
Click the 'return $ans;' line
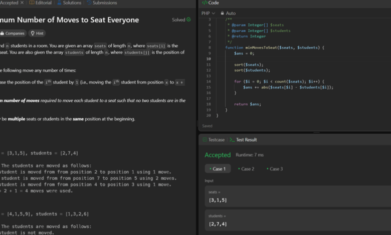coord(248,104)
